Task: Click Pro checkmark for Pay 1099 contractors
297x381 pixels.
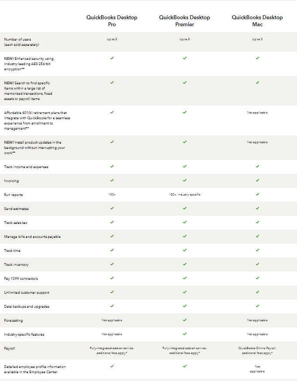Action: (112, 278)
